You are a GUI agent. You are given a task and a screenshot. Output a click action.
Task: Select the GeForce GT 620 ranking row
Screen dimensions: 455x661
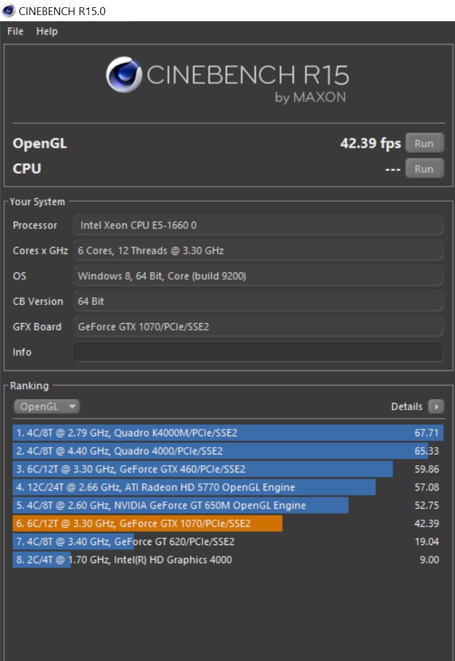click(x=227, y=541)
